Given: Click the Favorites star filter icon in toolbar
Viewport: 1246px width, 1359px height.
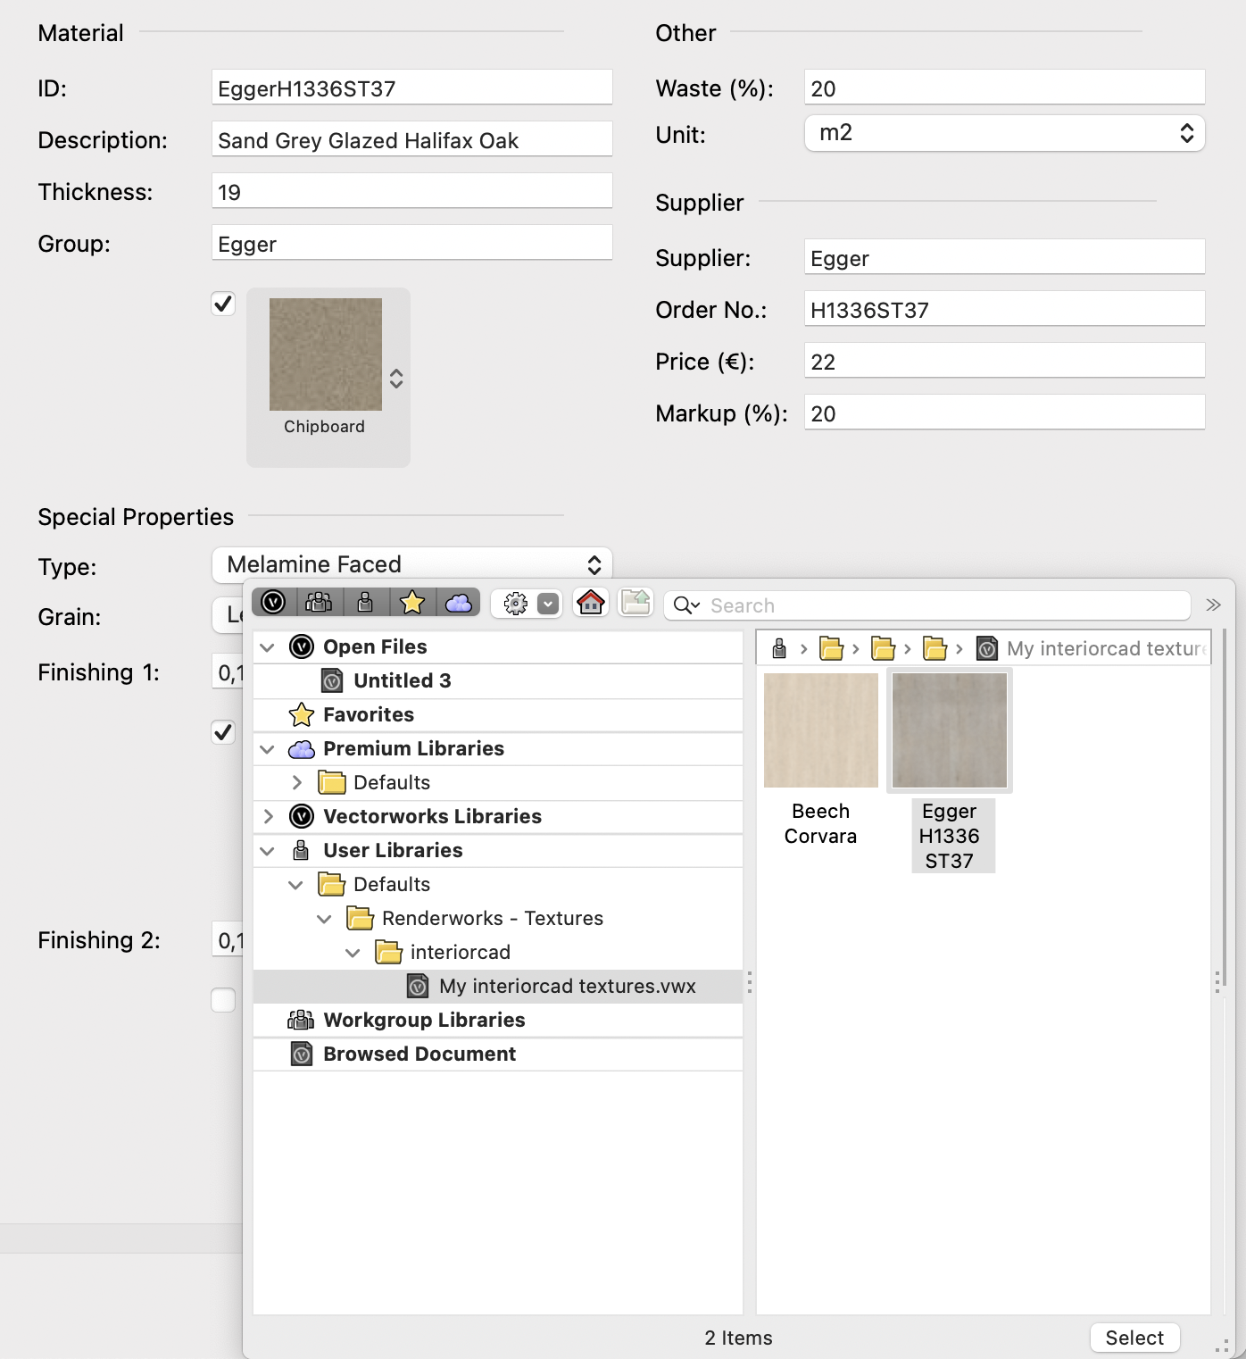Looking at the screenshot, I should click(412, 603).
